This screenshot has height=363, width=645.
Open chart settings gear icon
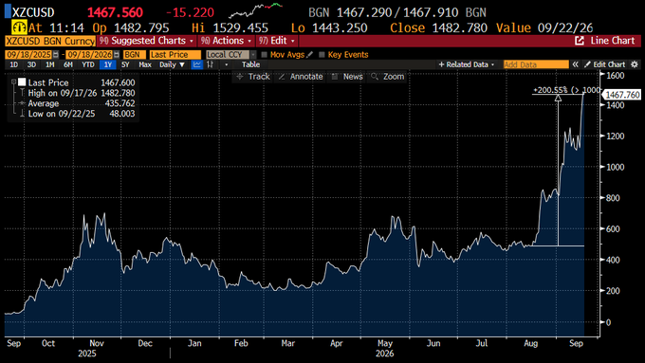tap(635, 64)
